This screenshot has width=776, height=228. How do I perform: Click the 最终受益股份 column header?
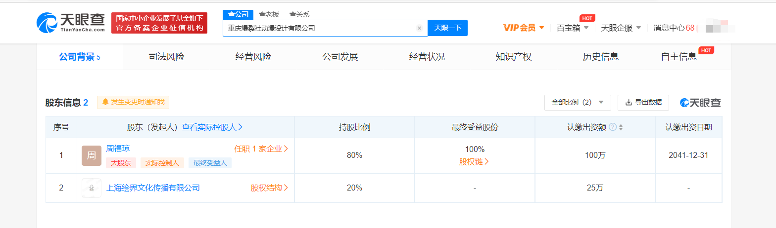[475, 127]
